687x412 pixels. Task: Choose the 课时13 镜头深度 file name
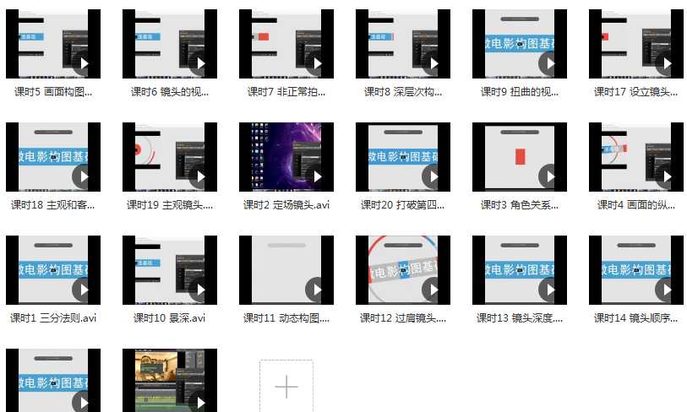pos(519,318)
